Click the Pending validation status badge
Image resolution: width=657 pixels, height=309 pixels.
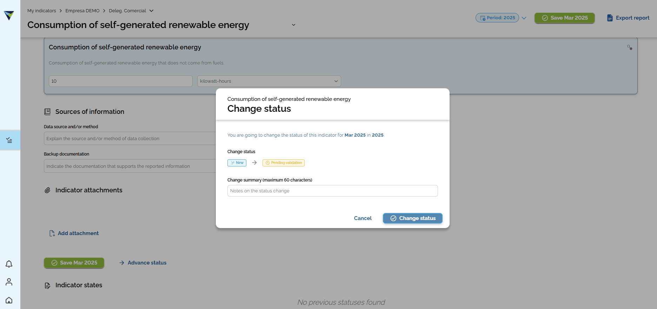(284, 163)
